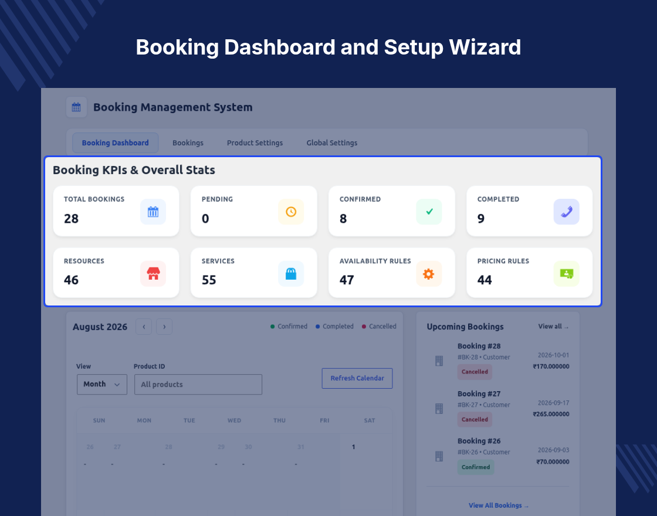Image resolution: width=657 pixels, height=516 pixels.
Task: Click the Pending card showing 0
Action: click(254, 211)
